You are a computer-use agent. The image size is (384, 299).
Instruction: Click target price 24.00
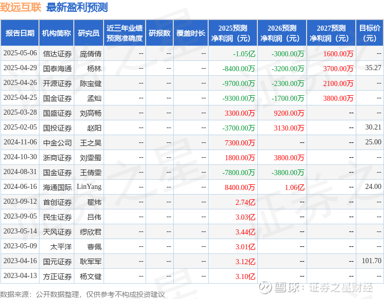tap(373, 187)
